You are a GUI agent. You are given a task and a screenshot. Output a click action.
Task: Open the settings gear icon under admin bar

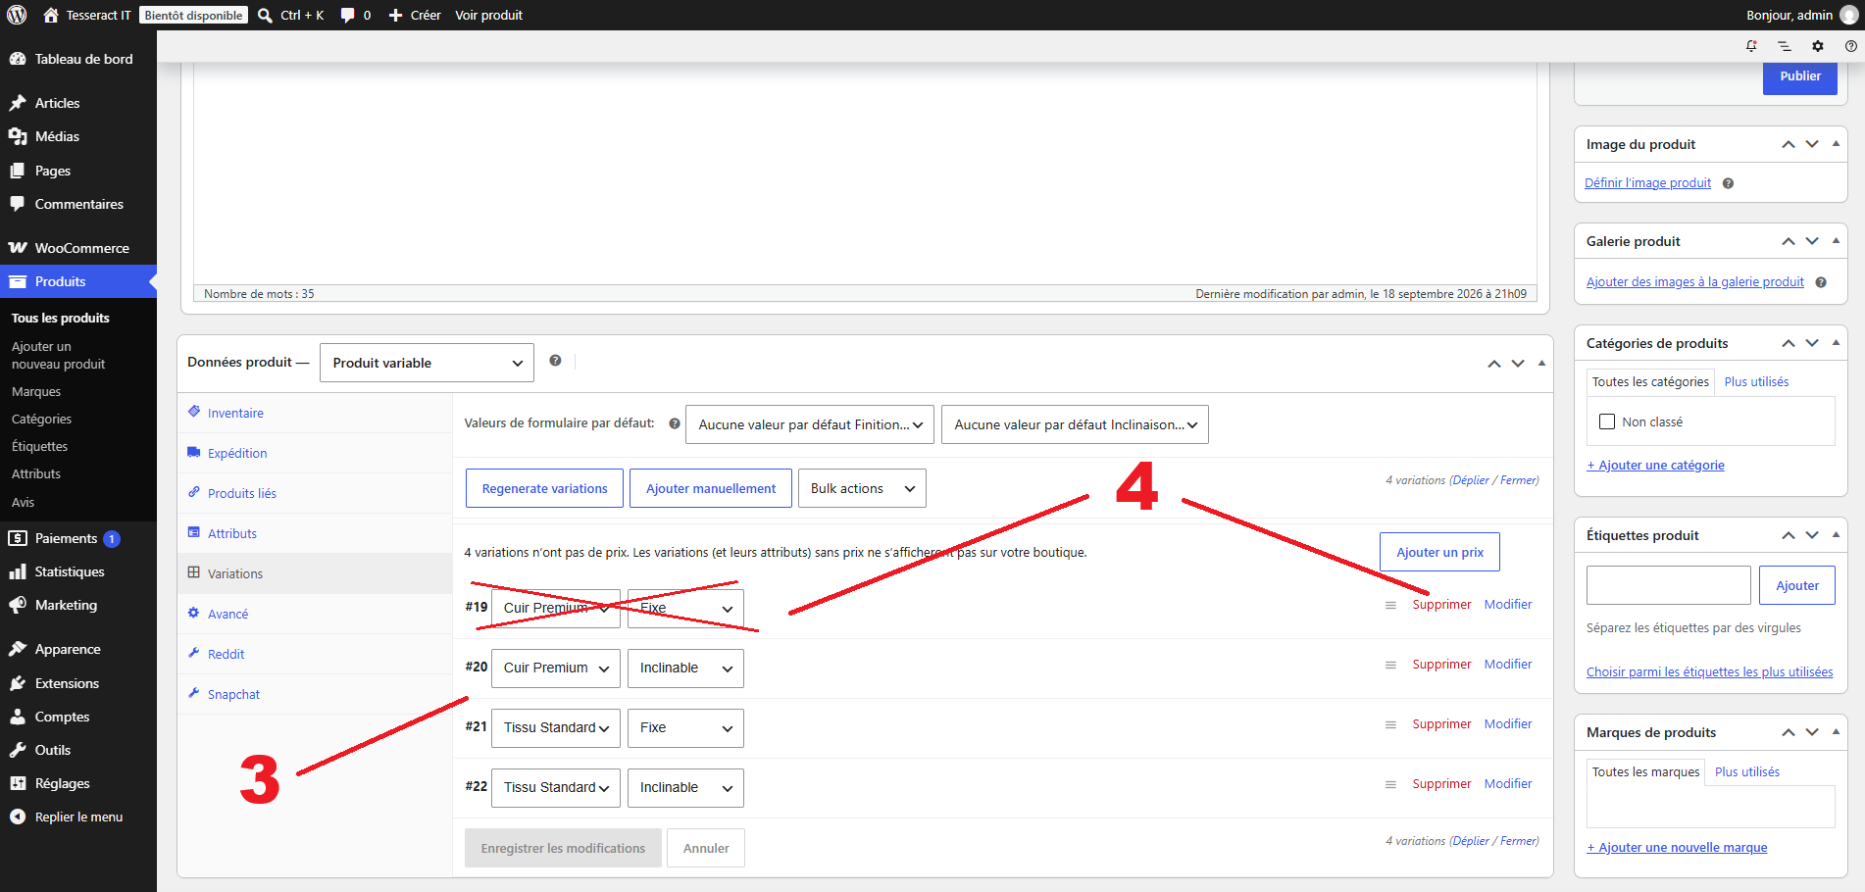click(1818, 46)
